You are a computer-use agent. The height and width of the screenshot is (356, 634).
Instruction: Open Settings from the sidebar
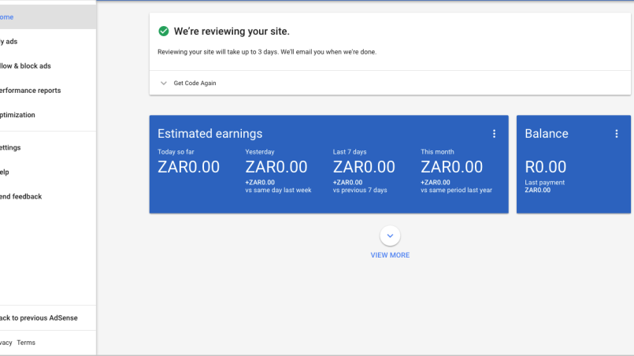(x=11, y=147)
